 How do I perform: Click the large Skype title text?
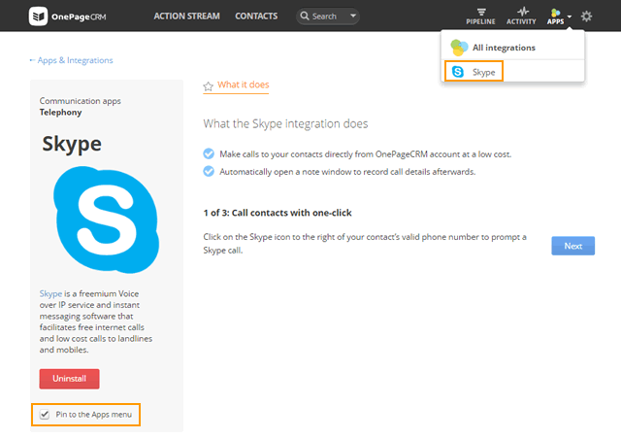tap(72, 145)
